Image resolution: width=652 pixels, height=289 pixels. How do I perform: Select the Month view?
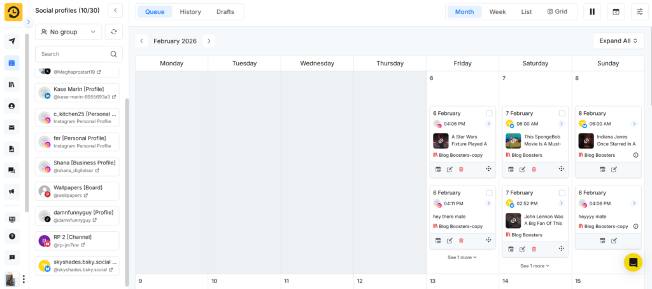coord(464,11)
